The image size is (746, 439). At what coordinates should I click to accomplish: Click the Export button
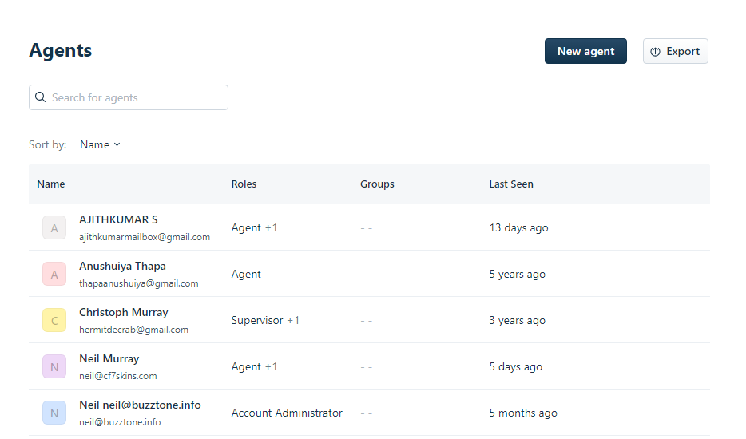675,51
